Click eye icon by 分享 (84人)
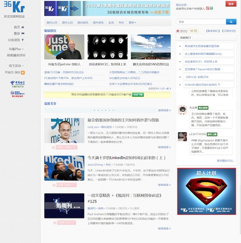 54,185
